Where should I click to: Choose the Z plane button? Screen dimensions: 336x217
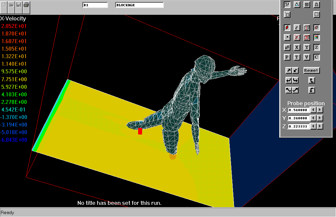coord(316,47)
